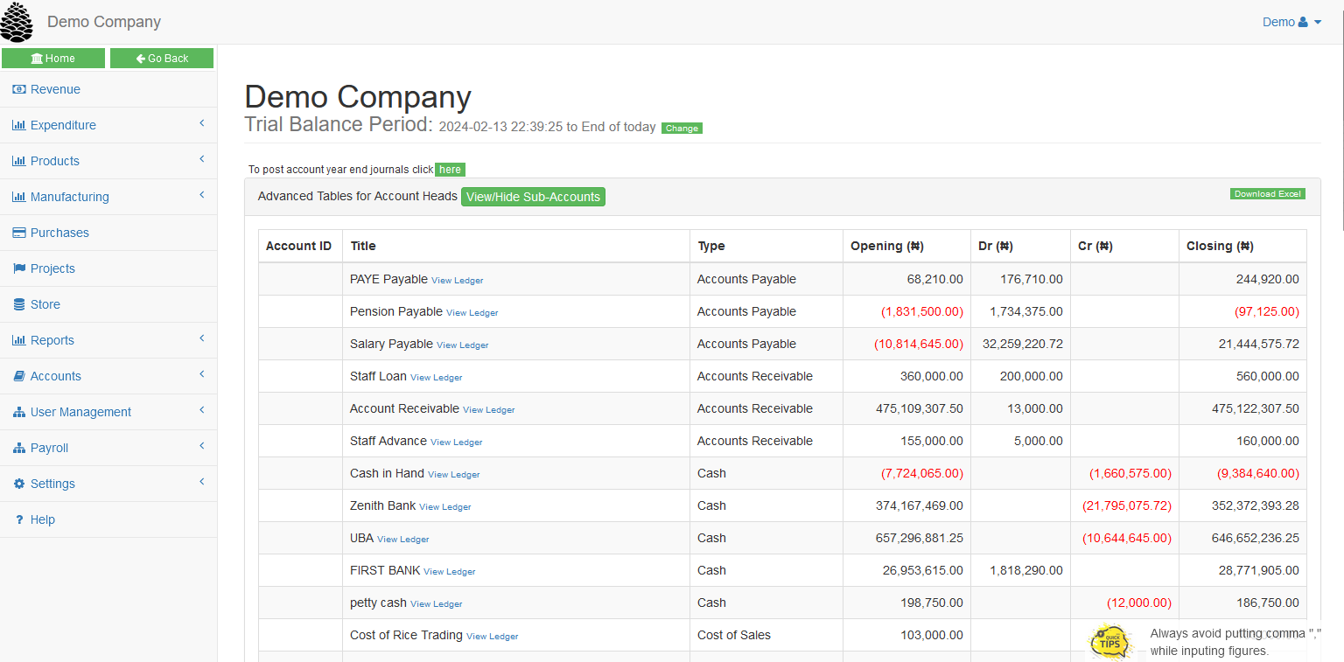Click the Settings gear icon
1344x662 pixels.
[x=19, y=484]
